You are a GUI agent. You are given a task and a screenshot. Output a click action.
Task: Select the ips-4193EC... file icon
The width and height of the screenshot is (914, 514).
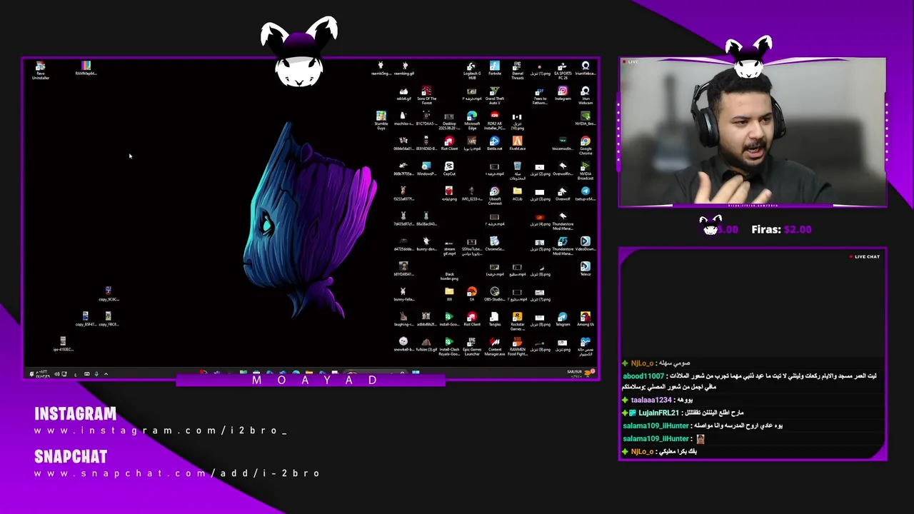click(x=63, y=343)
